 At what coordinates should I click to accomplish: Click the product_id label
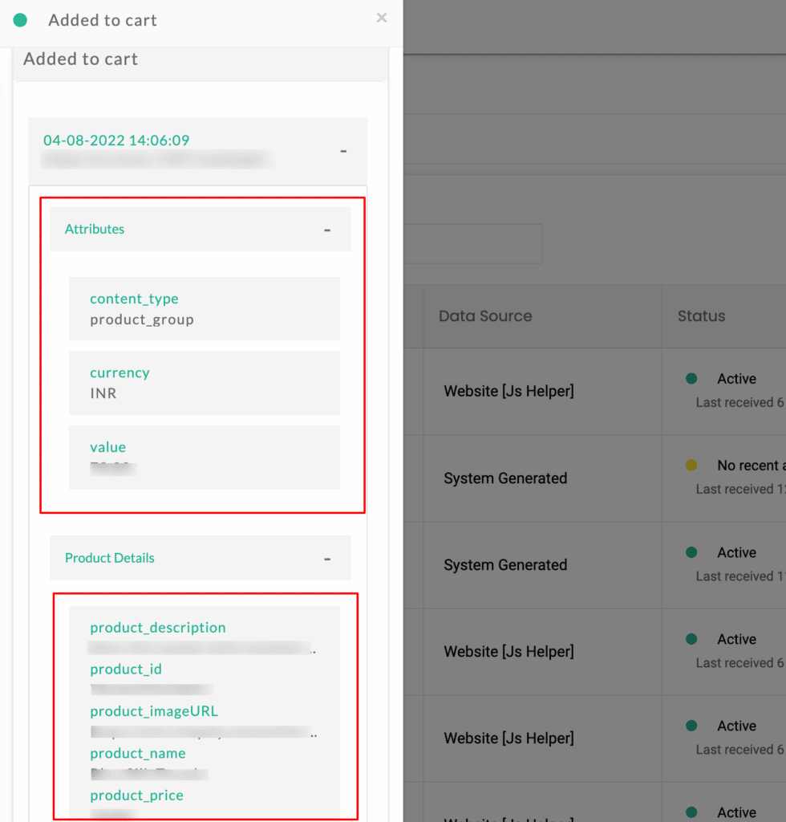pos(126,669)
